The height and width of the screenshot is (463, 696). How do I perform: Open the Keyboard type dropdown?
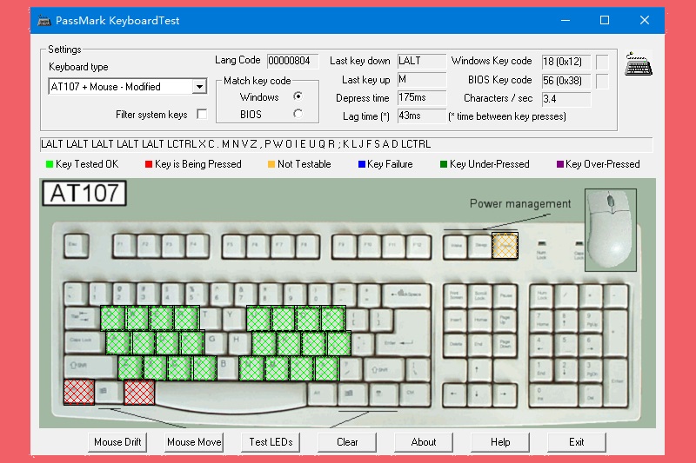(x=200, y=86)
